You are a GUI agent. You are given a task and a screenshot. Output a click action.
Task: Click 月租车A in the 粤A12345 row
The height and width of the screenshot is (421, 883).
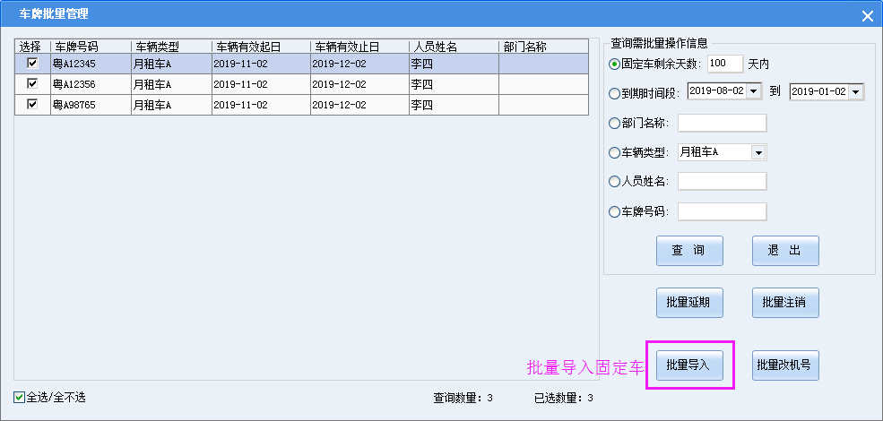click(x=172, y=64)
